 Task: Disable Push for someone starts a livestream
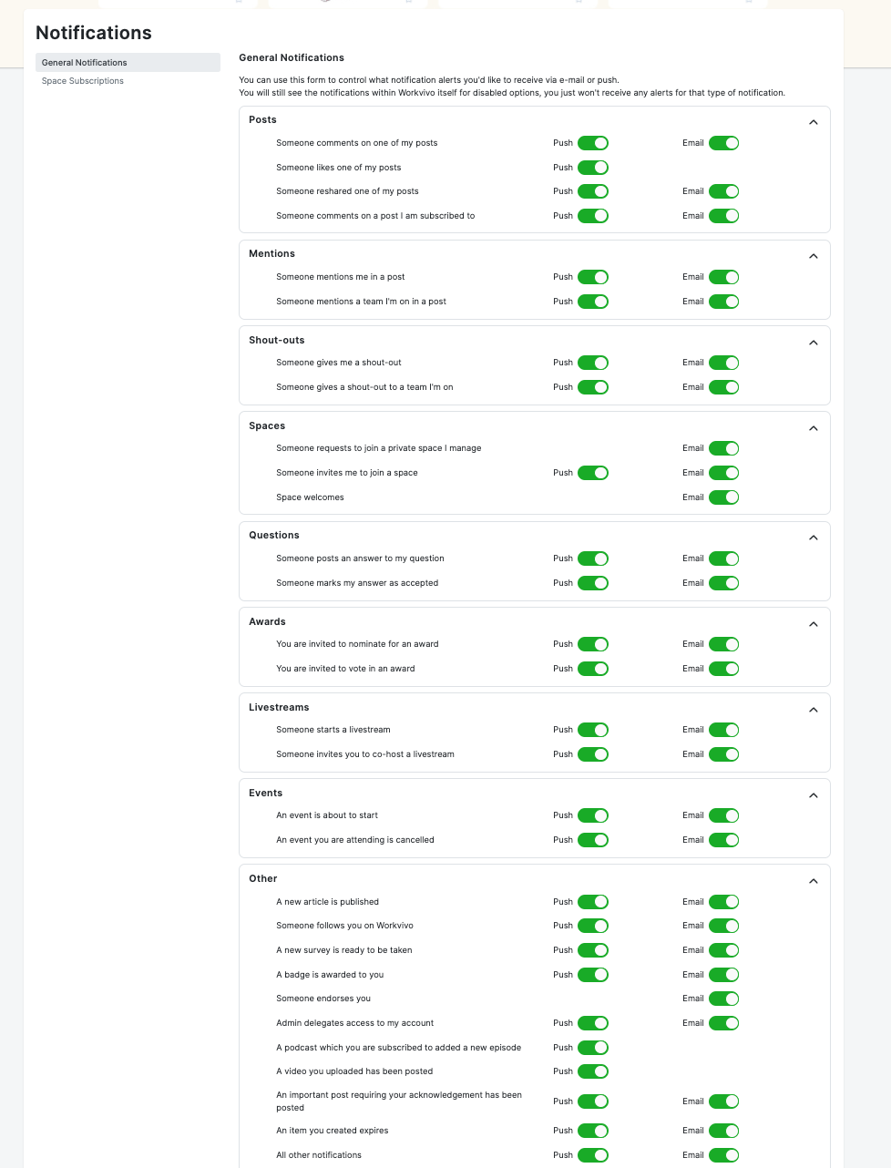[593, 730]
